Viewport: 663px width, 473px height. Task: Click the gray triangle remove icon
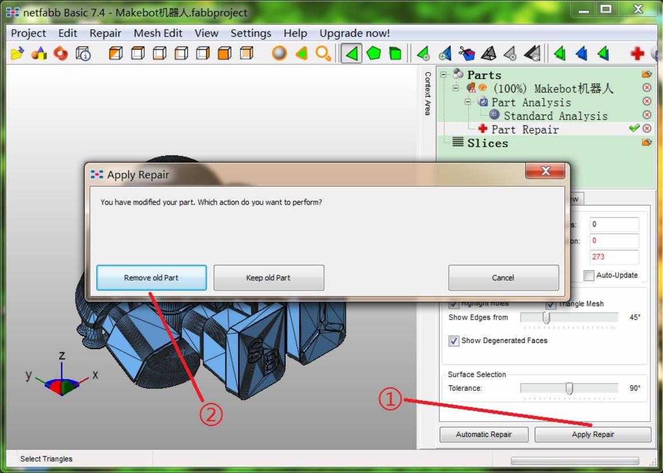point(510,54)
